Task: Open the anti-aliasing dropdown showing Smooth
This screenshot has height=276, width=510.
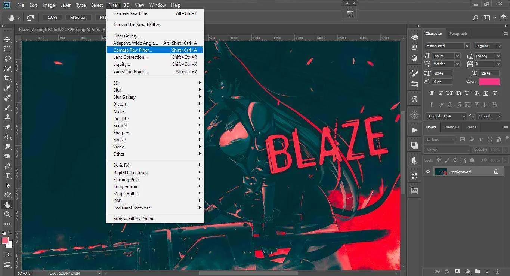Action: (x=489, y=116)
